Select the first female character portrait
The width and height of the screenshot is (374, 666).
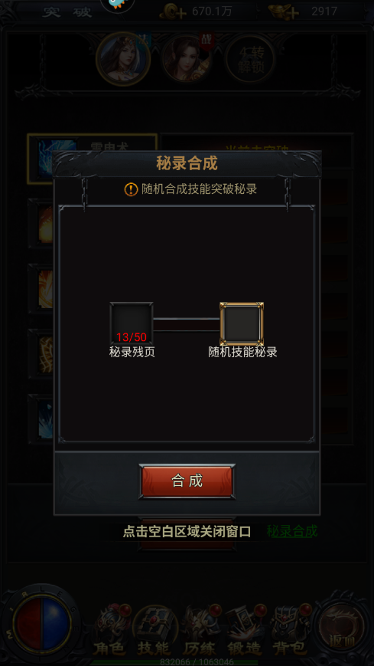coord(123,59)
